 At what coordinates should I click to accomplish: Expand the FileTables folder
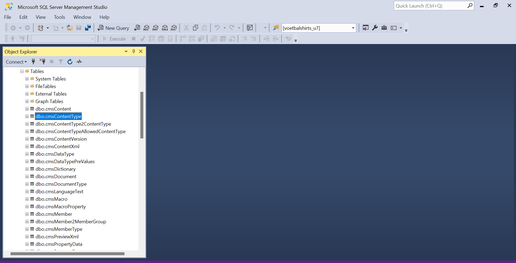coord(27,86)
